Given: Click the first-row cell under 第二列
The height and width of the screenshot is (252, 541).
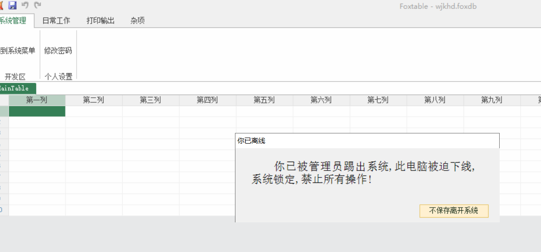Looking at the screenshot, I should [x=94, y=111].
